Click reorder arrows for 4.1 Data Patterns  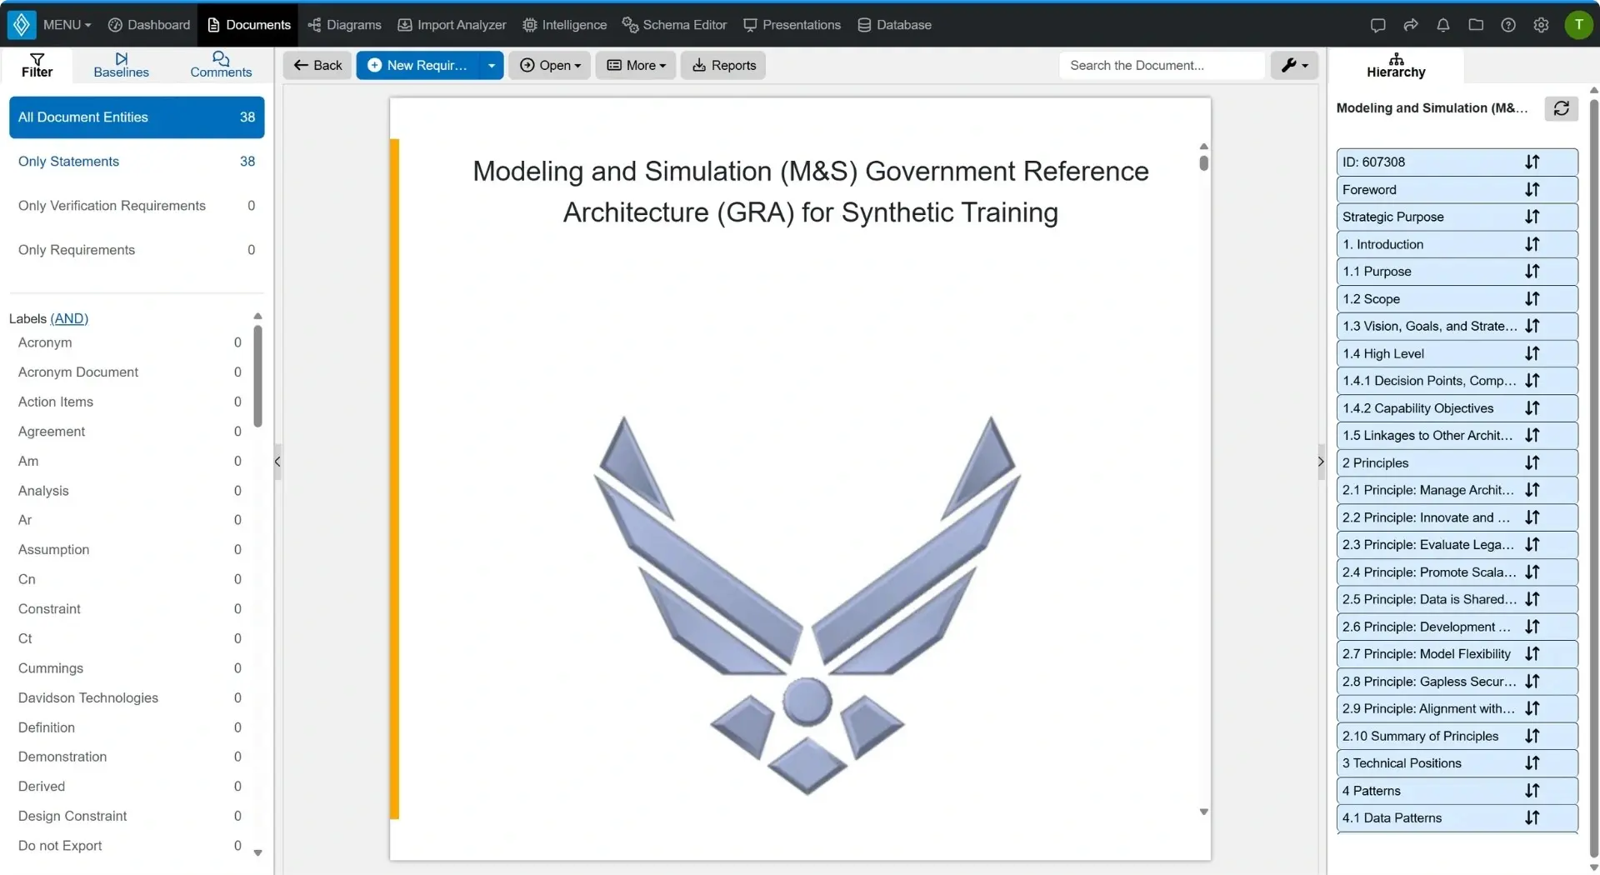(x=1532, y=818)
